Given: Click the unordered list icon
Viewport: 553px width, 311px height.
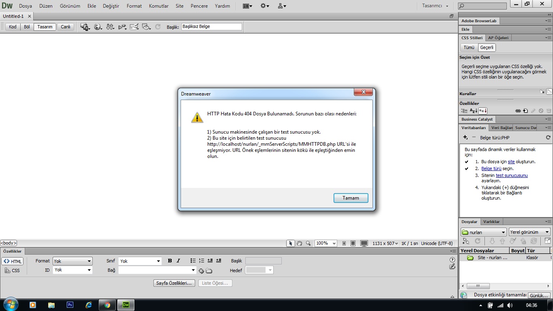Looking at the screenshot, I should [193, 261].
